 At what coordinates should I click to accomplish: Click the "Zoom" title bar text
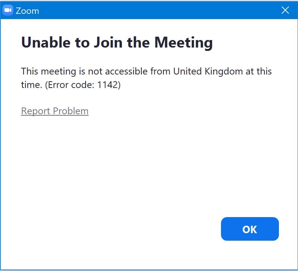click(x=27, y=10)
